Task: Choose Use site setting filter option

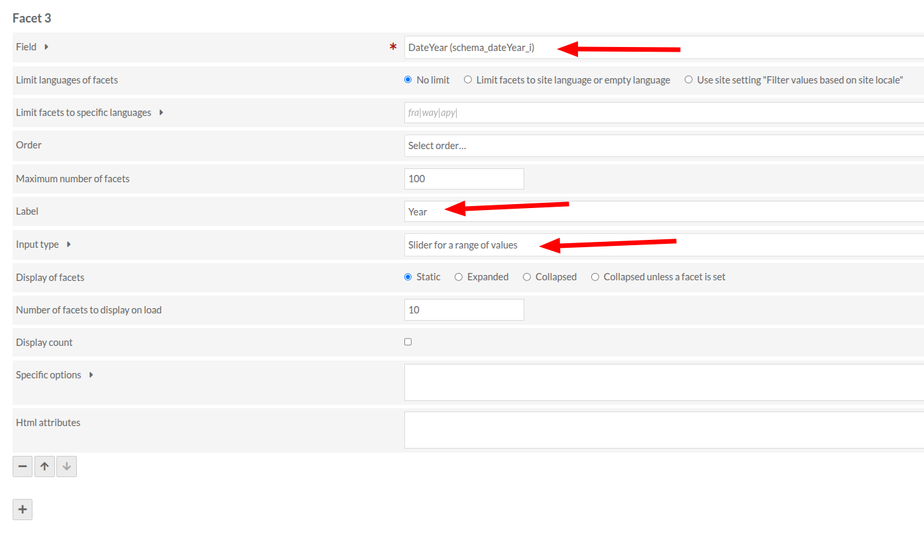Action: 689,80
